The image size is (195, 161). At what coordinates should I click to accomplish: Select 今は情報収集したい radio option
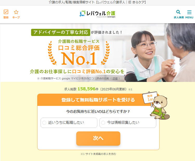click(x=128, y=123)
